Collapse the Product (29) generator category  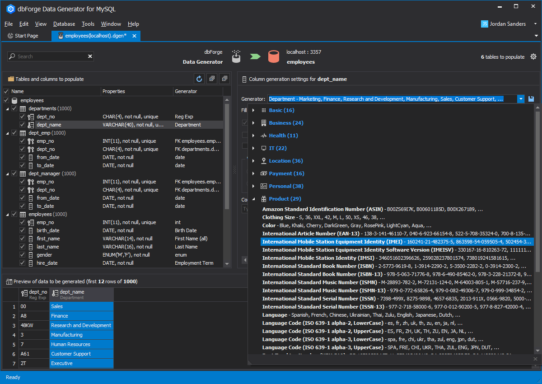[x=253, y=199]
